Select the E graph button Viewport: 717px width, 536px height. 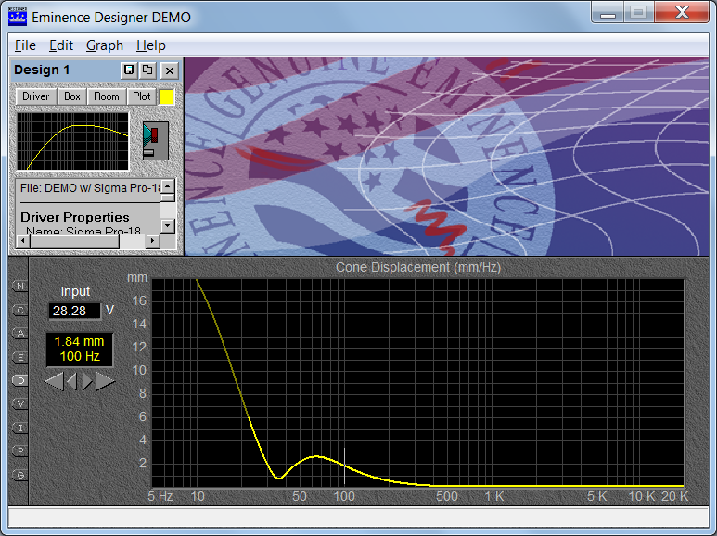20,357
